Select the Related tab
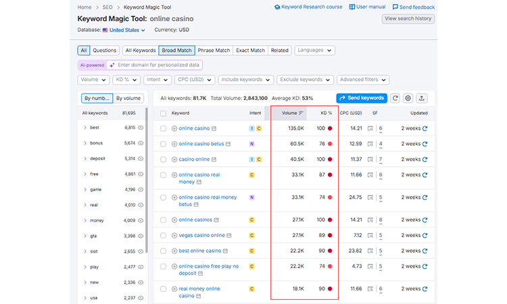507x304 pixels. pyautogui.click(x=280, y=51)
